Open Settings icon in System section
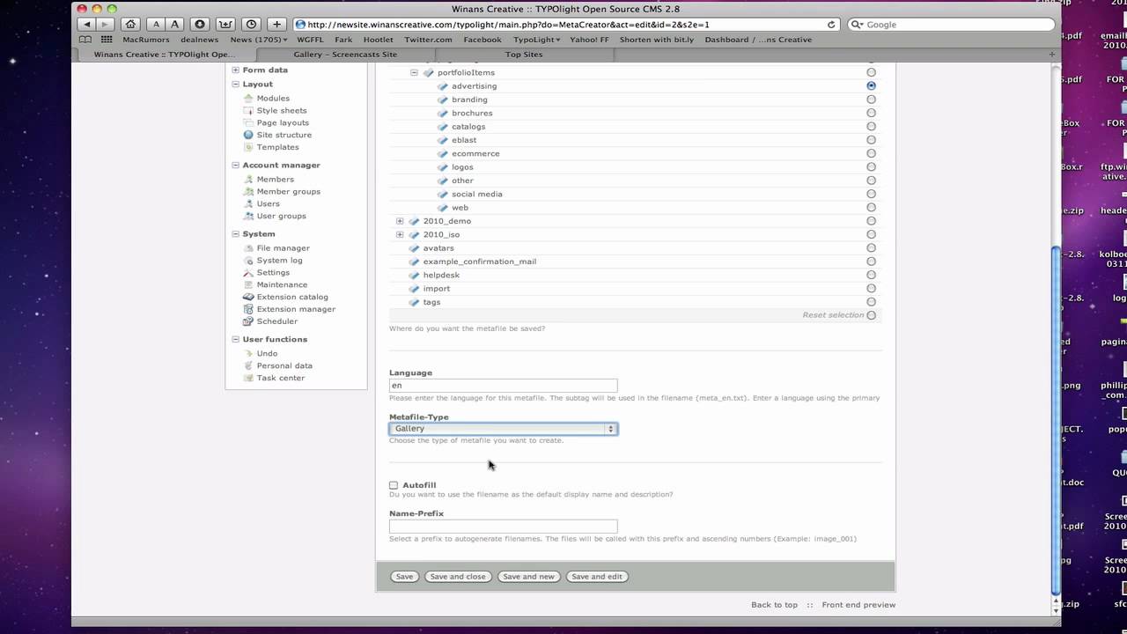The image size is (1127, 634). point(248,272)
